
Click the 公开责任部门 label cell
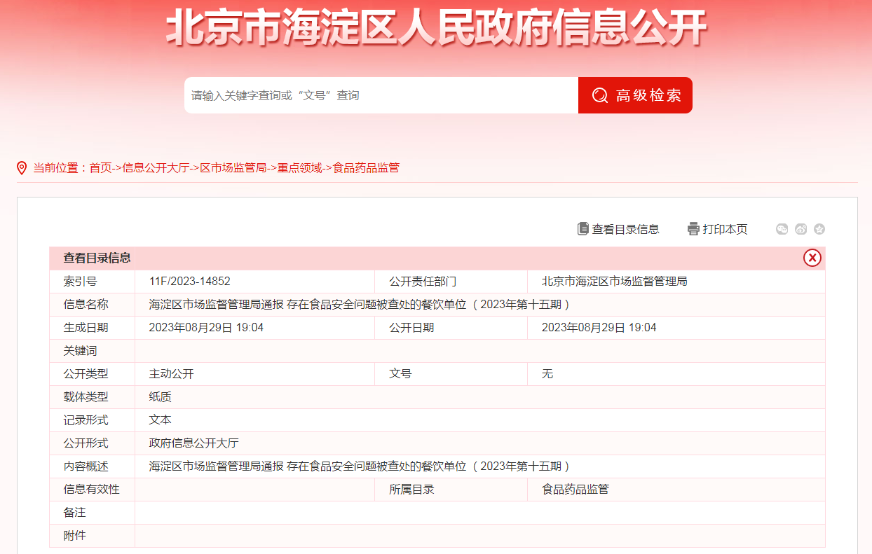click(x=451, y=282)
